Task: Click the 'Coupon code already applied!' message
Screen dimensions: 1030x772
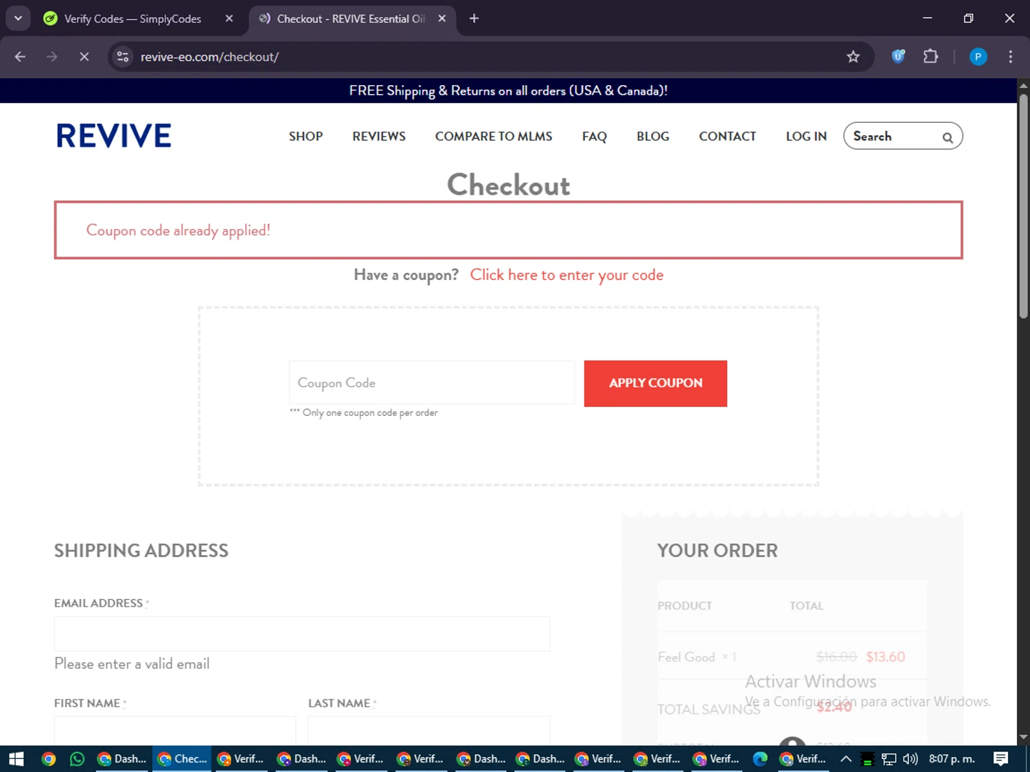Action: 179,231
